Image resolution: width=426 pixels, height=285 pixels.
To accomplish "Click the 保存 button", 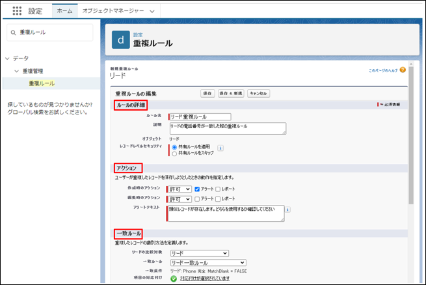I will 207,94.
